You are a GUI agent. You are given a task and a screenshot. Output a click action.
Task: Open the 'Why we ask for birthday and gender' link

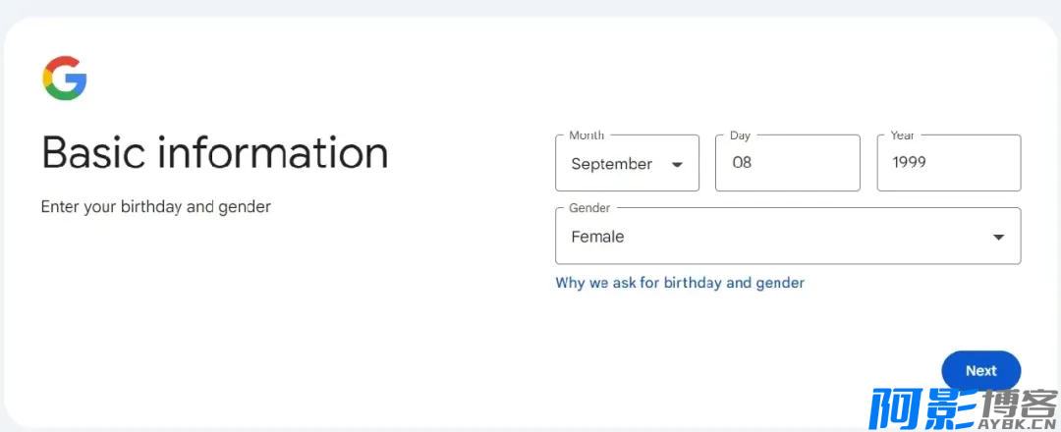(x=680, y=283)
